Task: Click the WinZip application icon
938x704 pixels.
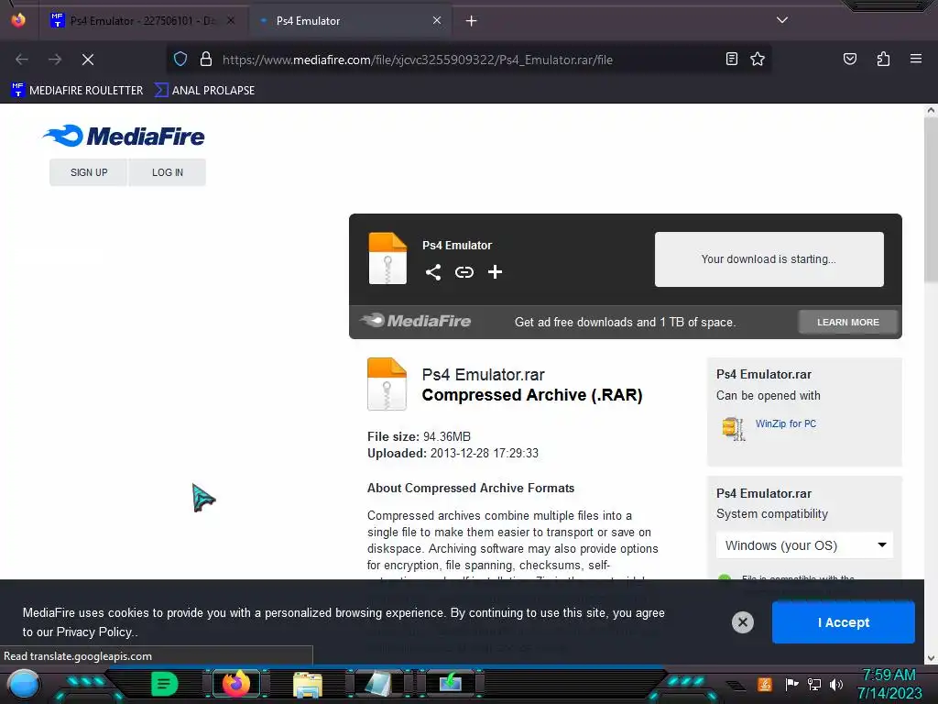Action: (x=734, y=428)
